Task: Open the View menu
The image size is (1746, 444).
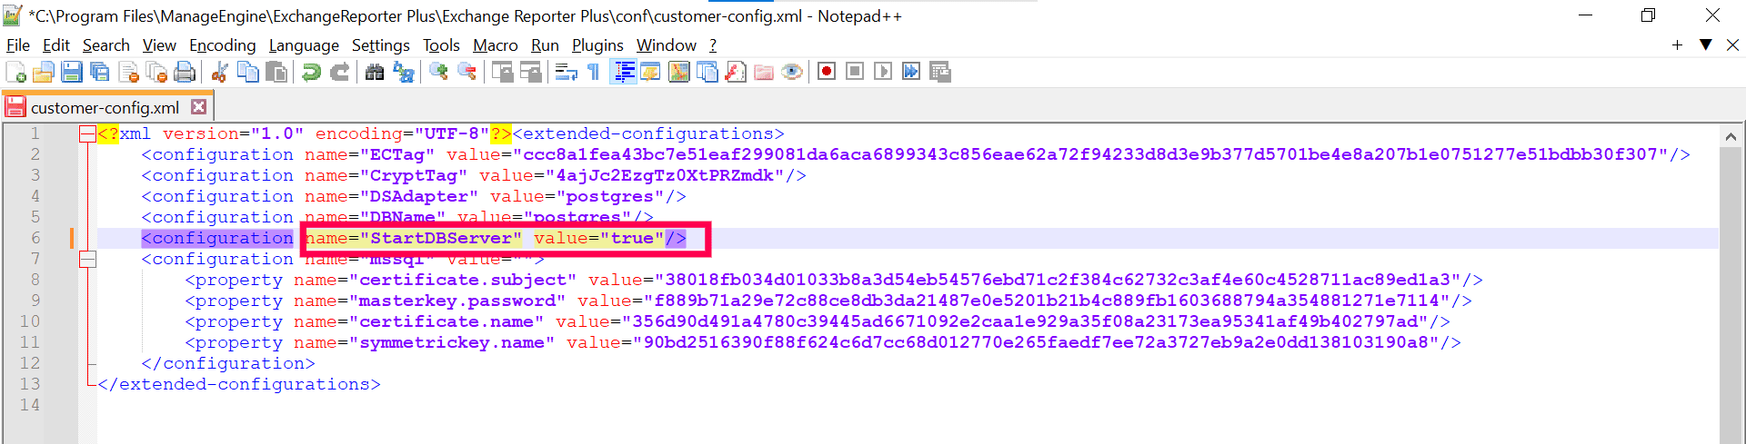Action: [159, 45]
